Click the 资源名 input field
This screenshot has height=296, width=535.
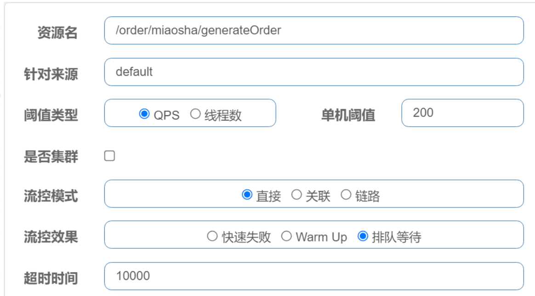click(314, 30)
